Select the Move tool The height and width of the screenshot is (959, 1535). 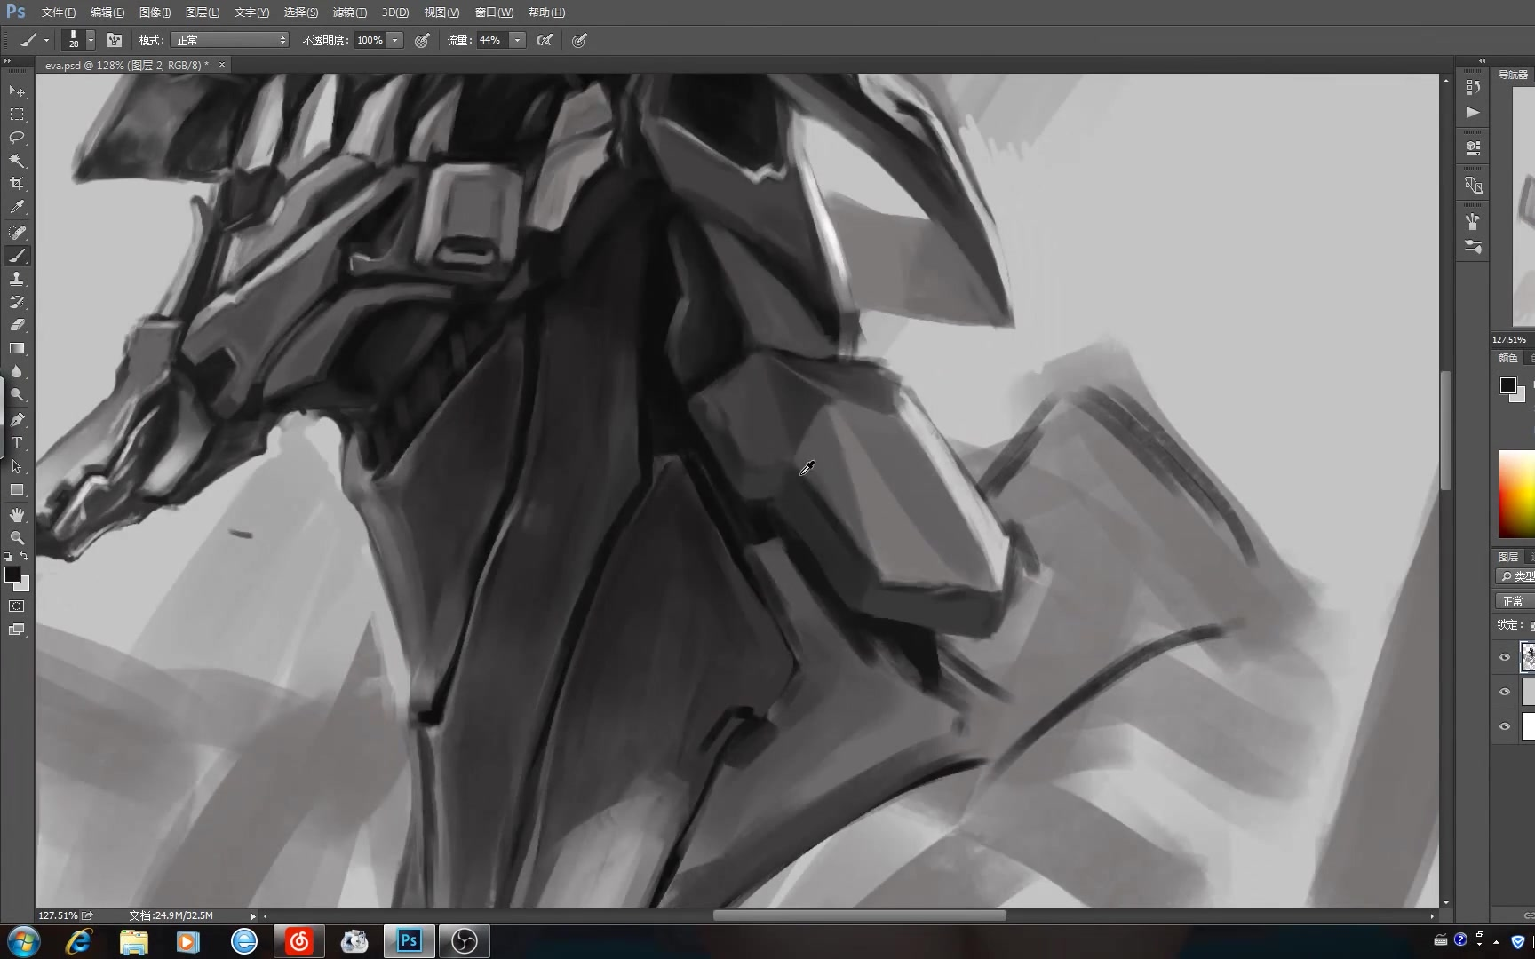tap(17, 91)
